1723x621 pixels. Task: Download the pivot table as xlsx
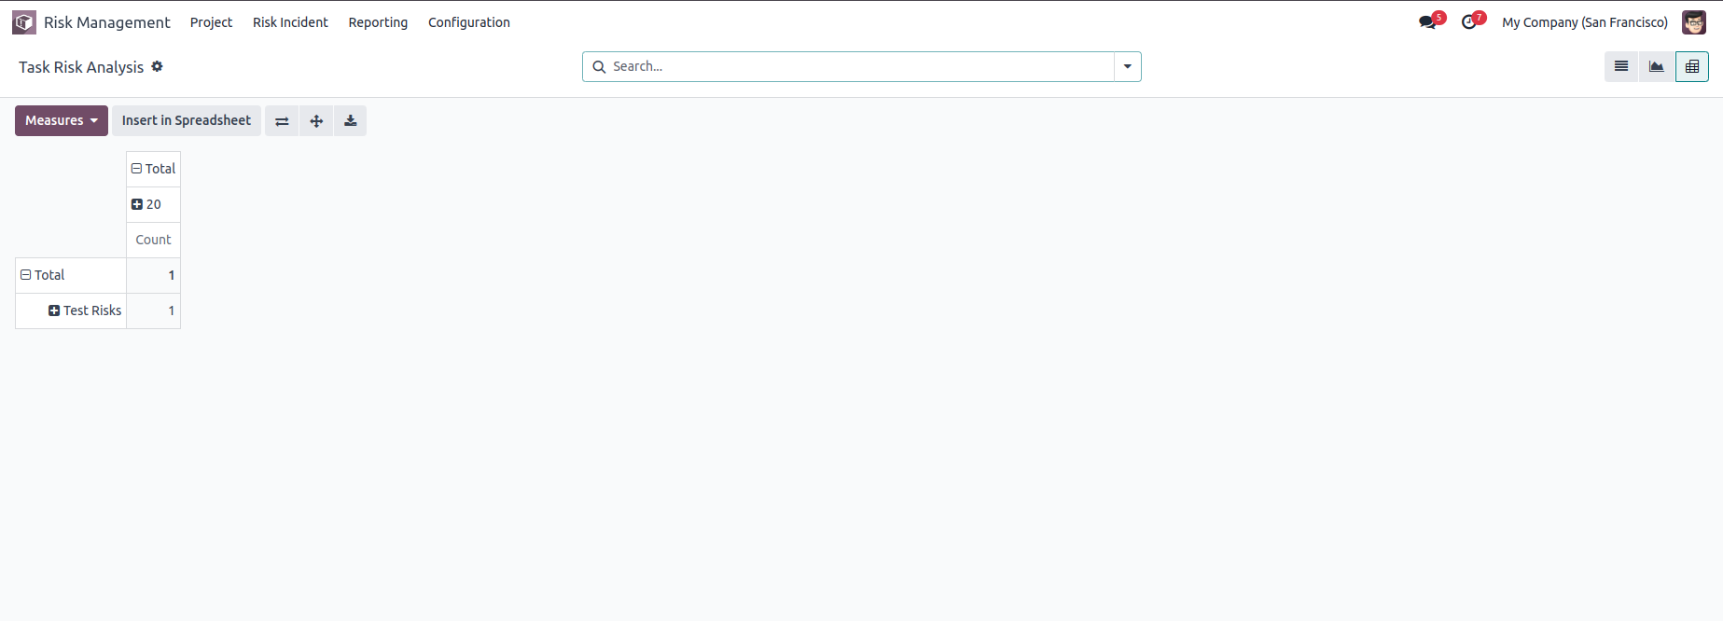(351, 121)
